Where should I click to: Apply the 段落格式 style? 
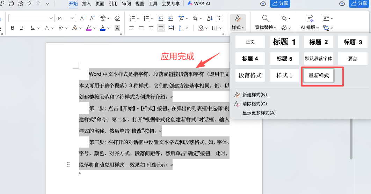pos(250,76)
